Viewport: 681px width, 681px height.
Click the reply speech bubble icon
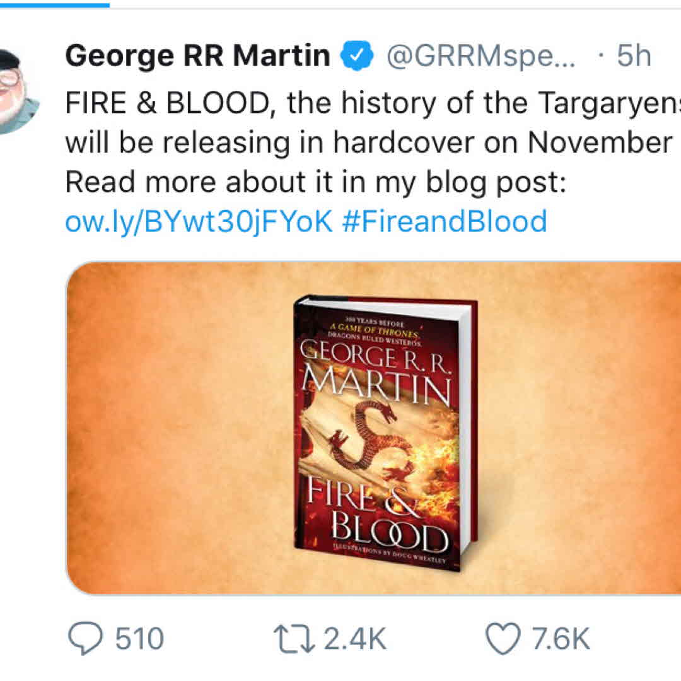85,638
